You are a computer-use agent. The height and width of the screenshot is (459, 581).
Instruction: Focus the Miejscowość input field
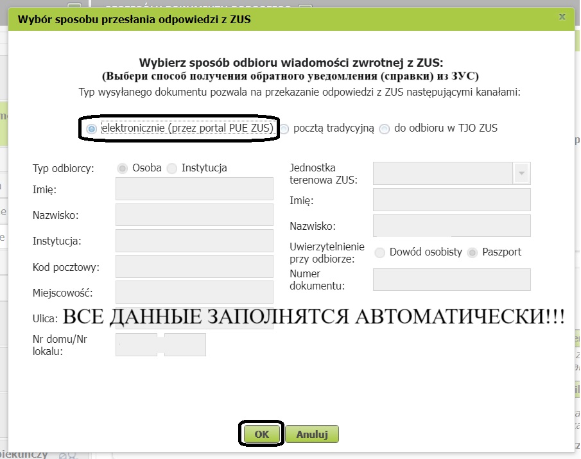coord(195,292)
